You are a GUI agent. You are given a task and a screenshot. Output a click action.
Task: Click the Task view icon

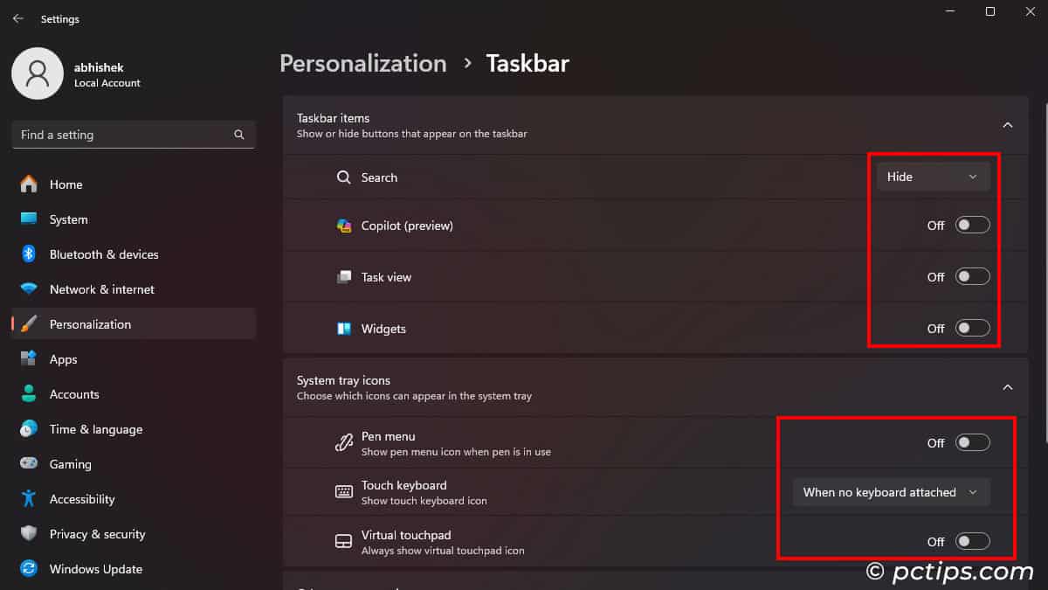click(344, 276)
